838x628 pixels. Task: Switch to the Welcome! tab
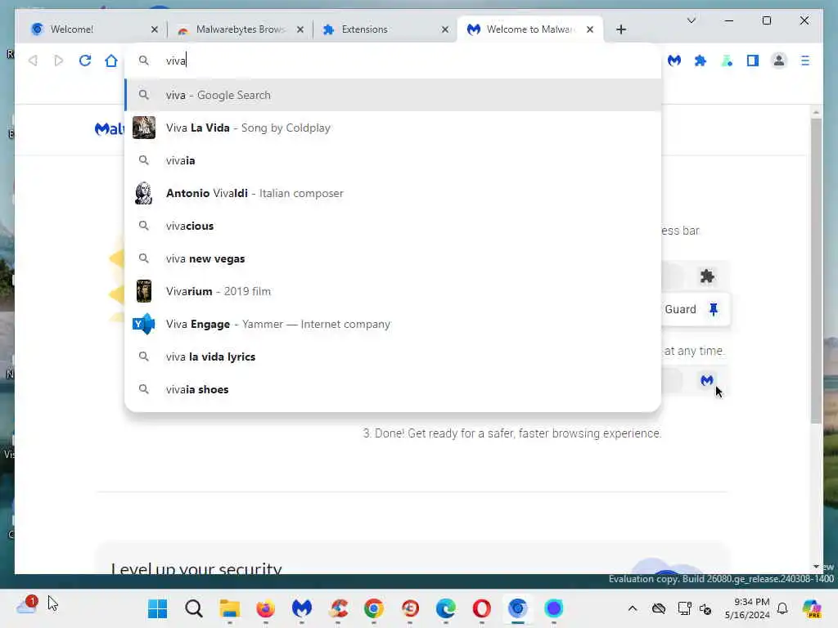pyautogui.click(x=91, y=29)
